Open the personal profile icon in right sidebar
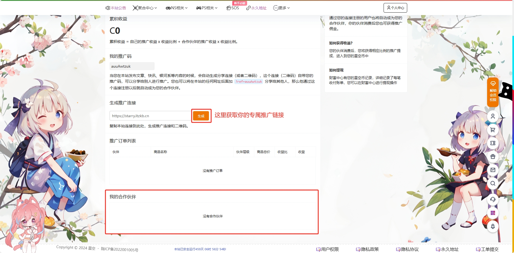Viewport: 514px width, 253px height. [x=493, y=116]
